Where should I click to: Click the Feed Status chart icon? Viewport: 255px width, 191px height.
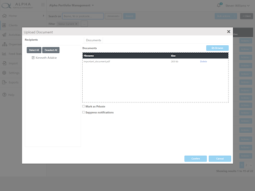click(x=4, y=54)
